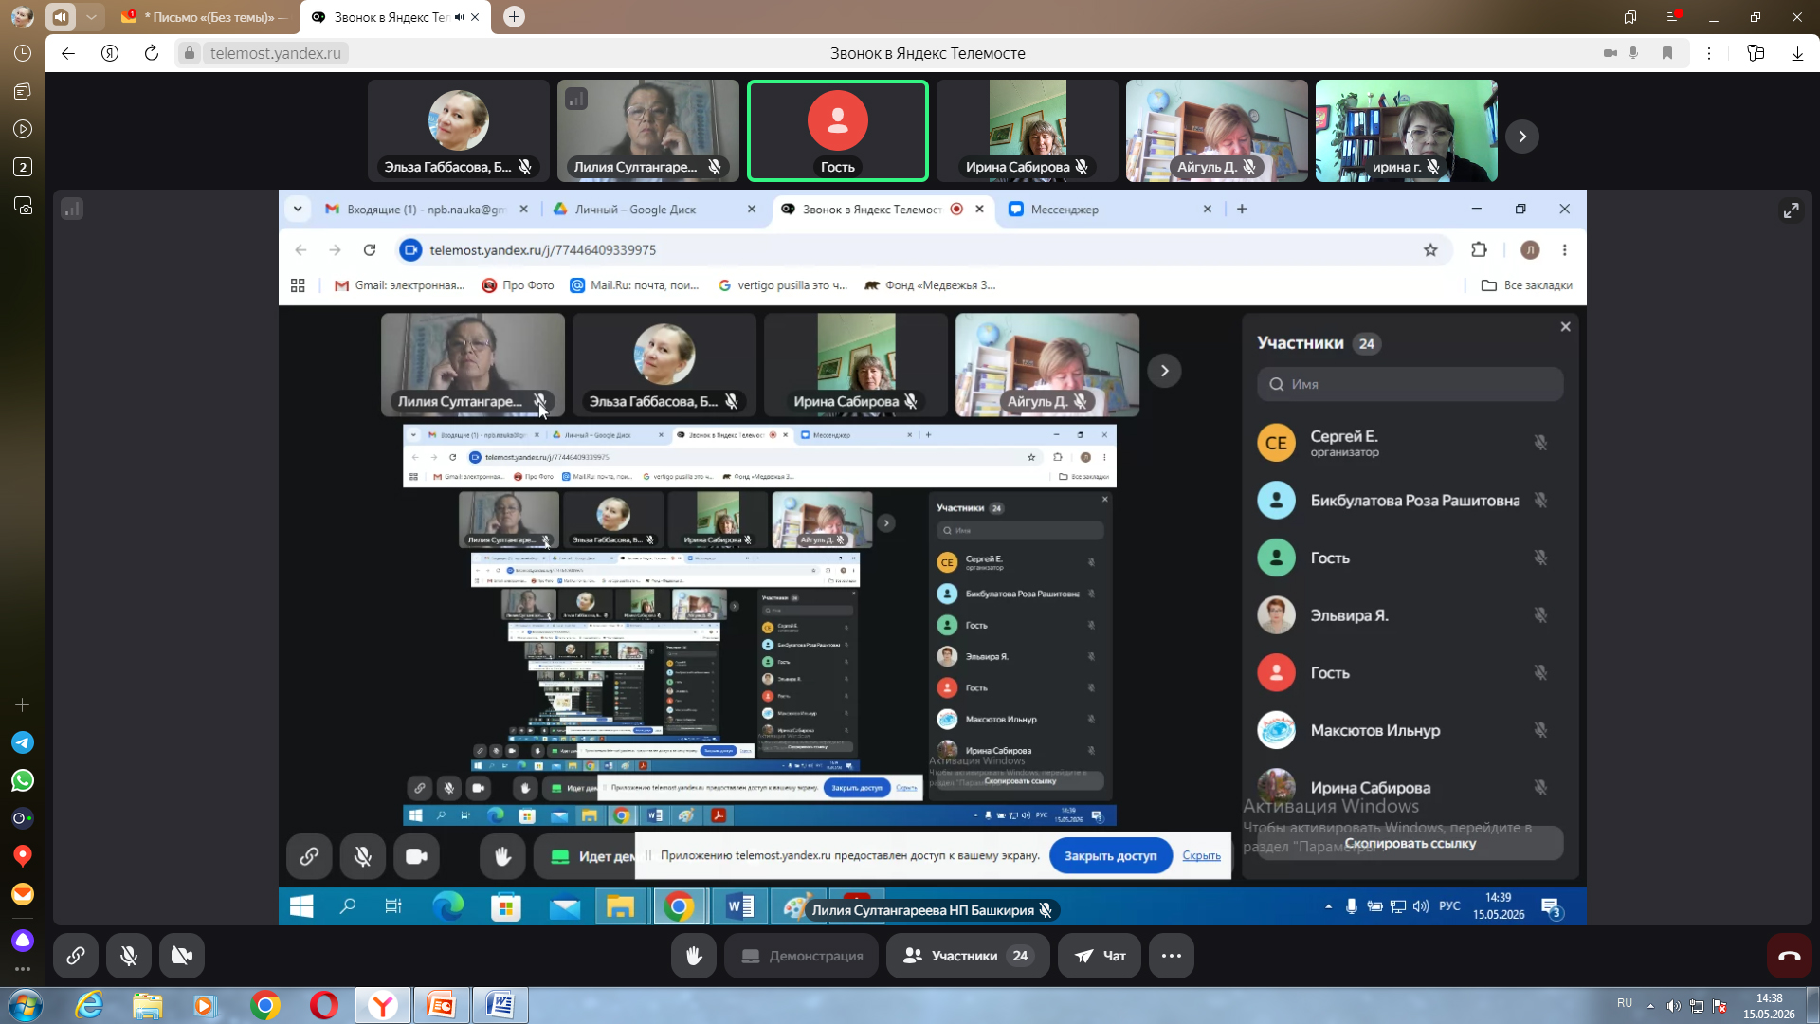
Task: Toggle tab sound icon in the top-left corner
Action: 61,17
